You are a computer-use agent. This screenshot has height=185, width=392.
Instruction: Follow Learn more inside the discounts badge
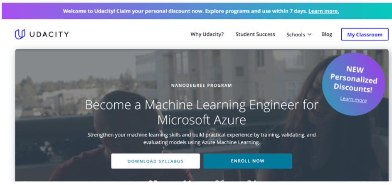(353, 99)
